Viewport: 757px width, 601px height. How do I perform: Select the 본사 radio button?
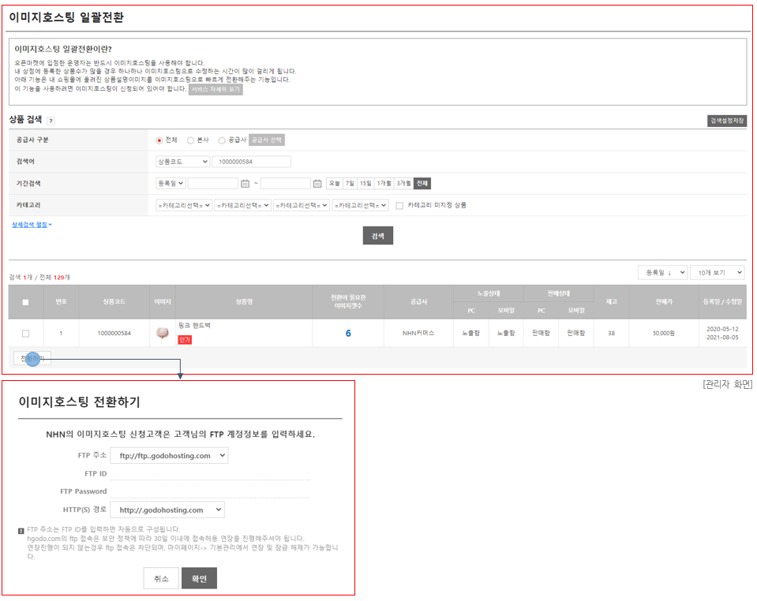point(191,140)
